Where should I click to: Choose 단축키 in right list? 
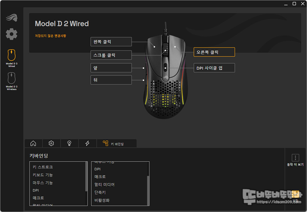tap(100, 193)
